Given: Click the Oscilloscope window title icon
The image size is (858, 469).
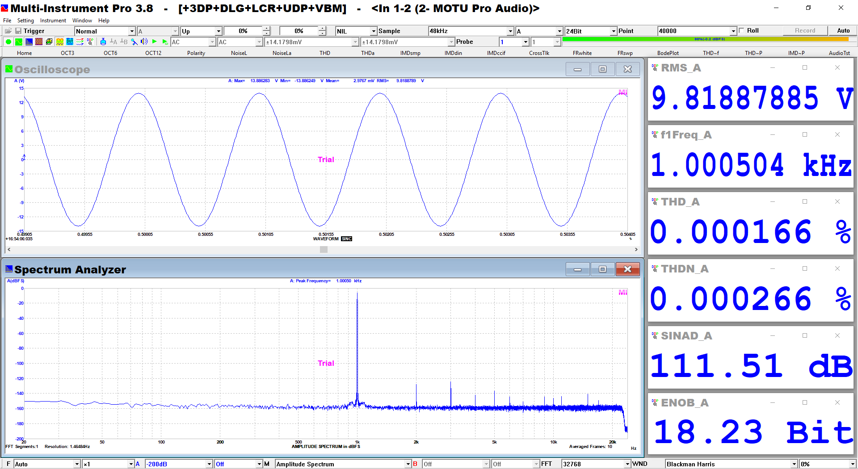Looking at the screenshot, I should pyautogui.click(x=9, y=69).
